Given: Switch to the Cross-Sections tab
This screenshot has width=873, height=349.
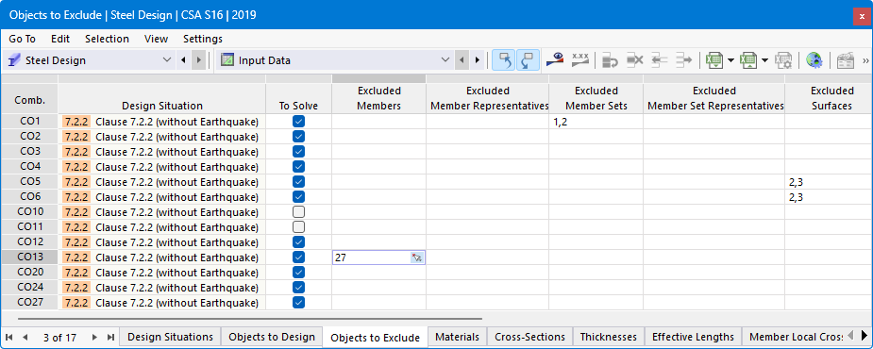Looking at the screenshot, I should point(529,337).
